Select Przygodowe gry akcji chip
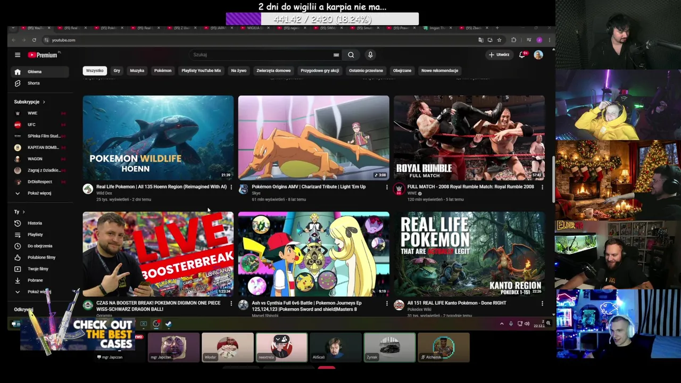681x383 pixels. [320, 71]
